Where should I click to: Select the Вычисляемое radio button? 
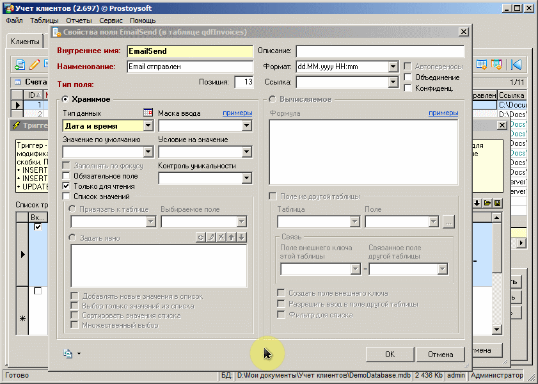(x=273, y=99)
